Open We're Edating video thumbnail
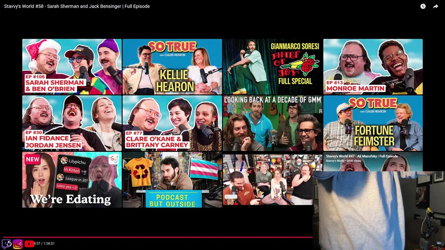This screenshot has height=250, width=445. click(x=72, y=180)
